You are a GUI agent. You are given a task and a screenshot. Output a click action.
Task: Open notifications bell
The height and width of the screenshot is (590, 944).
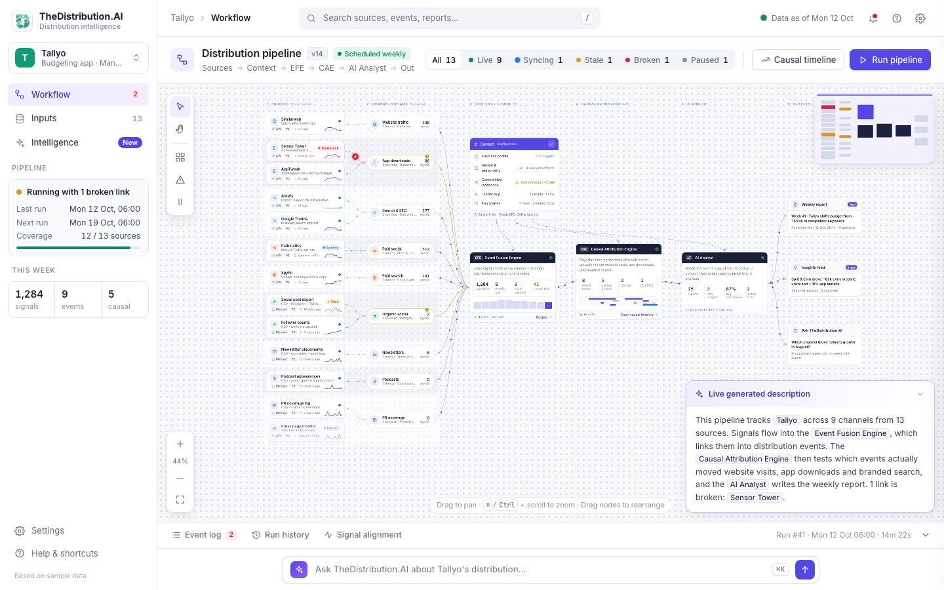tap(873, 18)
